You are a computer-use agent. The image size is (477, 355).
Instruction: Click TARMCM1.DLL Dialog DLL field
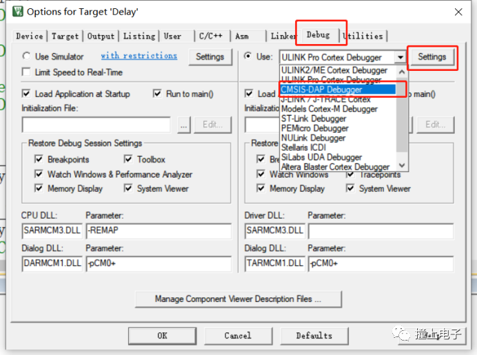(275, 263)
